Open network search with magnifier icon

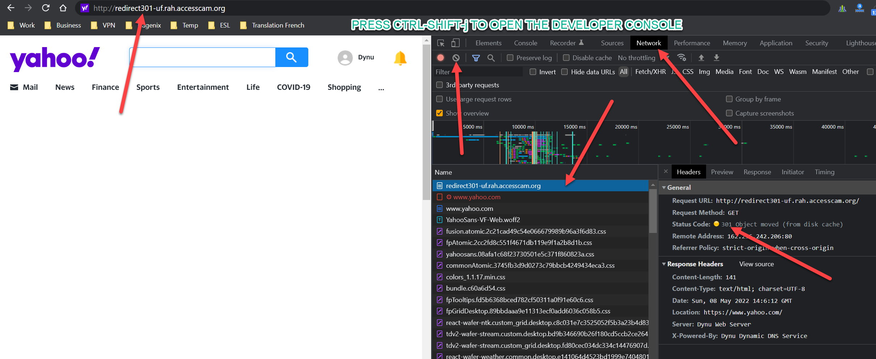[x=491, y=58]
